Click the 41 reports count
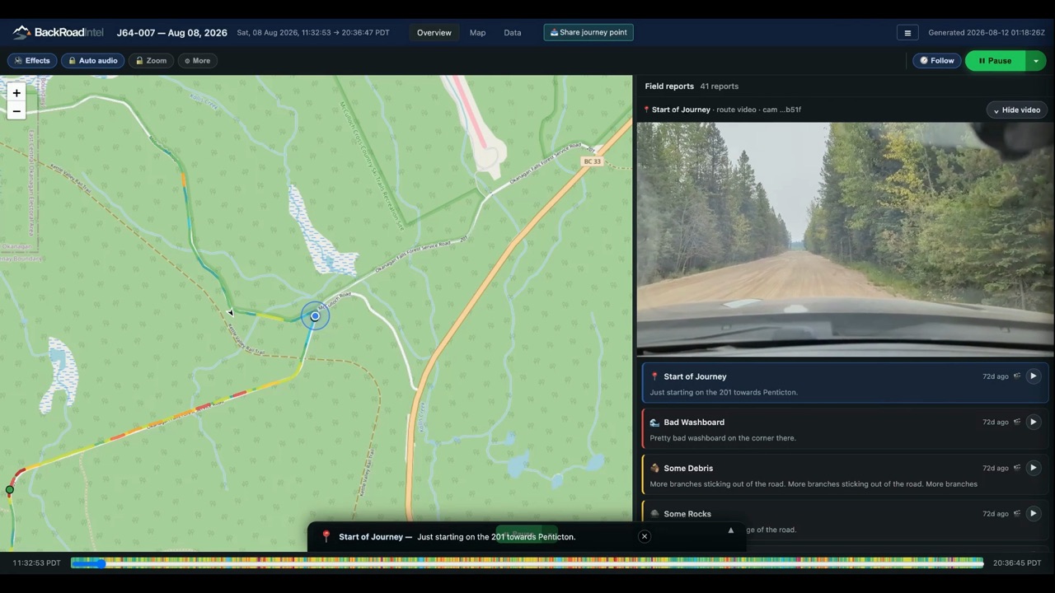The image size is (1055, 593). pos(720,86)
